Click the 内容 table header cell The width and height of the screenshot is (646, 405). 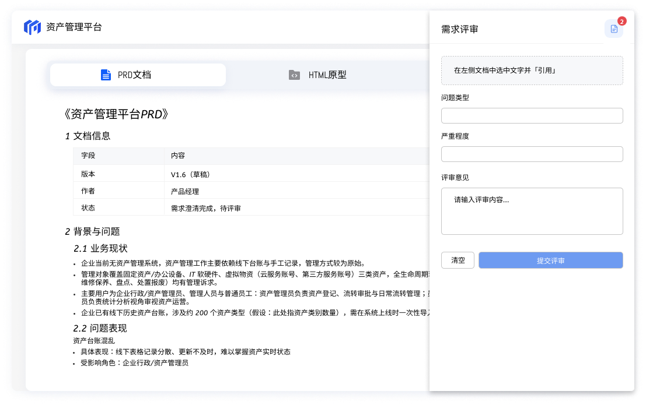tap(296, 156)
